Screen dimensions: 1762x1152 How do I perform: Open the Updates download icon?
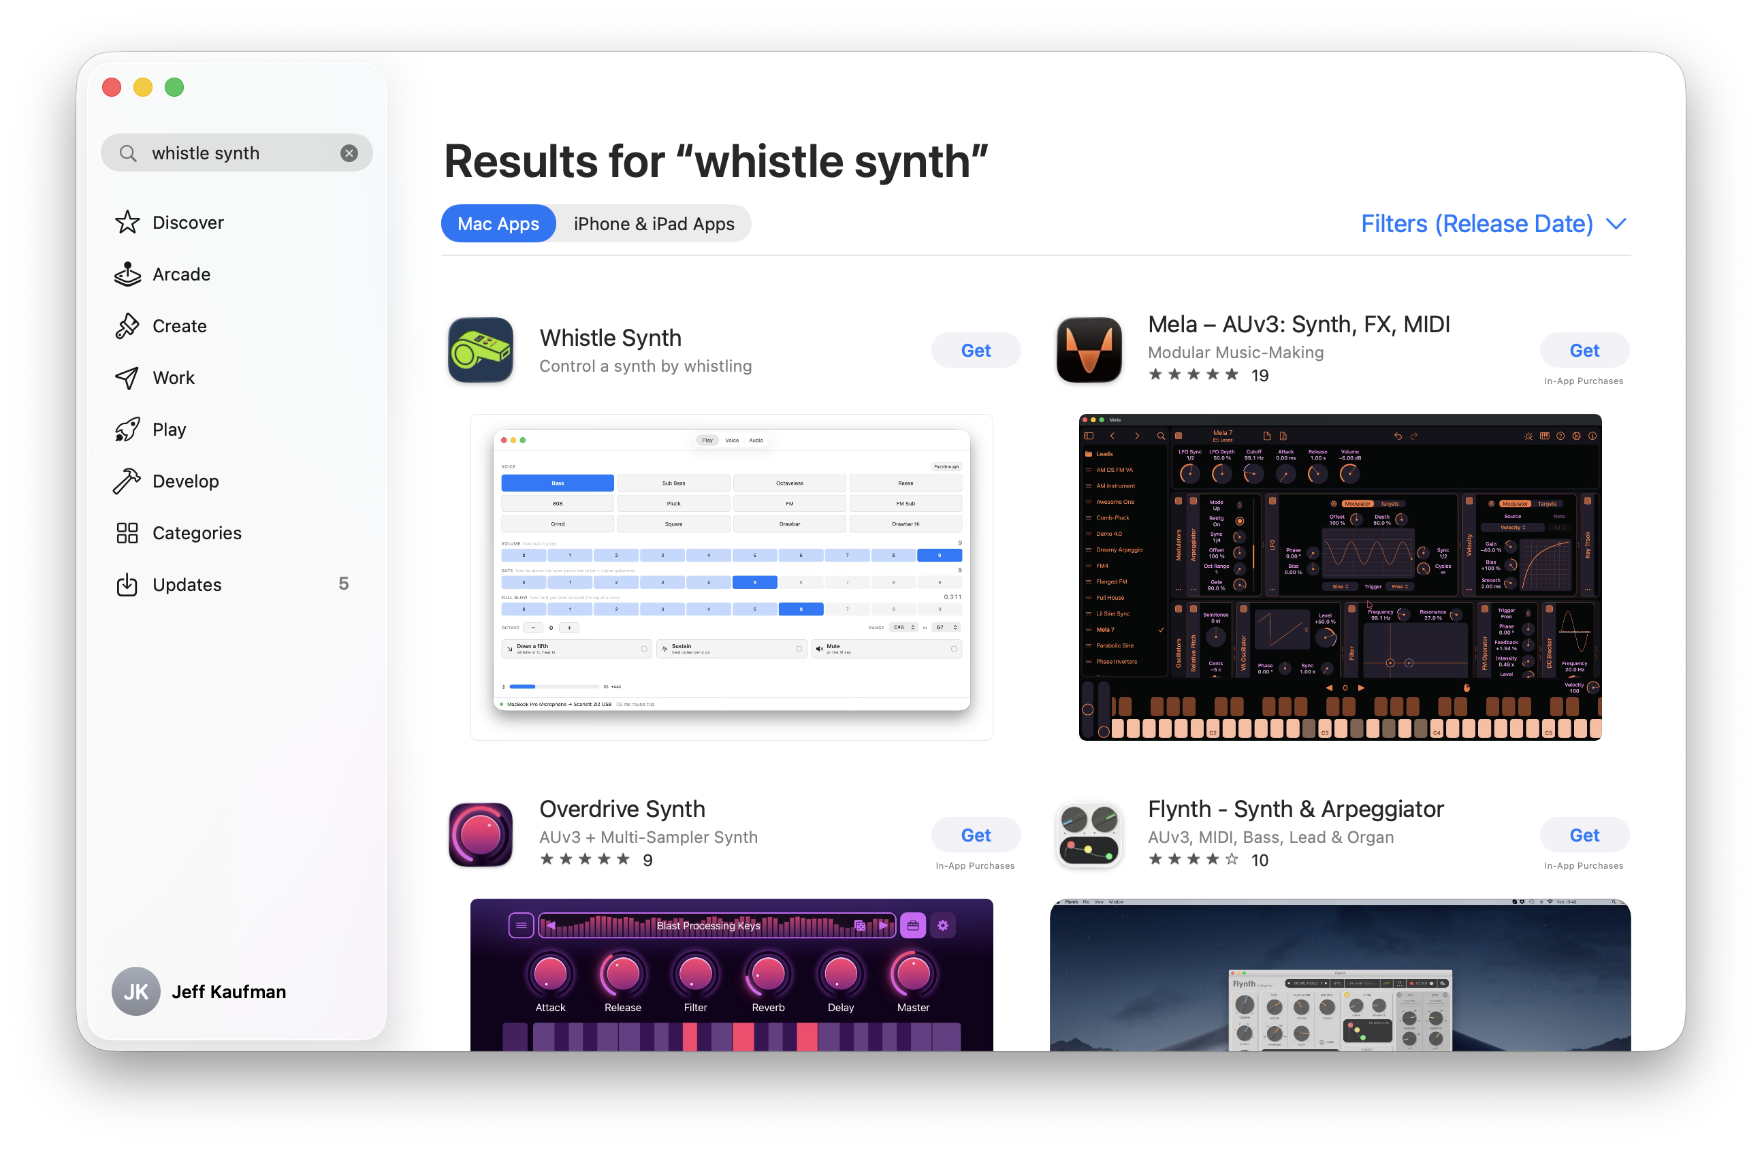tap(127, 584)
